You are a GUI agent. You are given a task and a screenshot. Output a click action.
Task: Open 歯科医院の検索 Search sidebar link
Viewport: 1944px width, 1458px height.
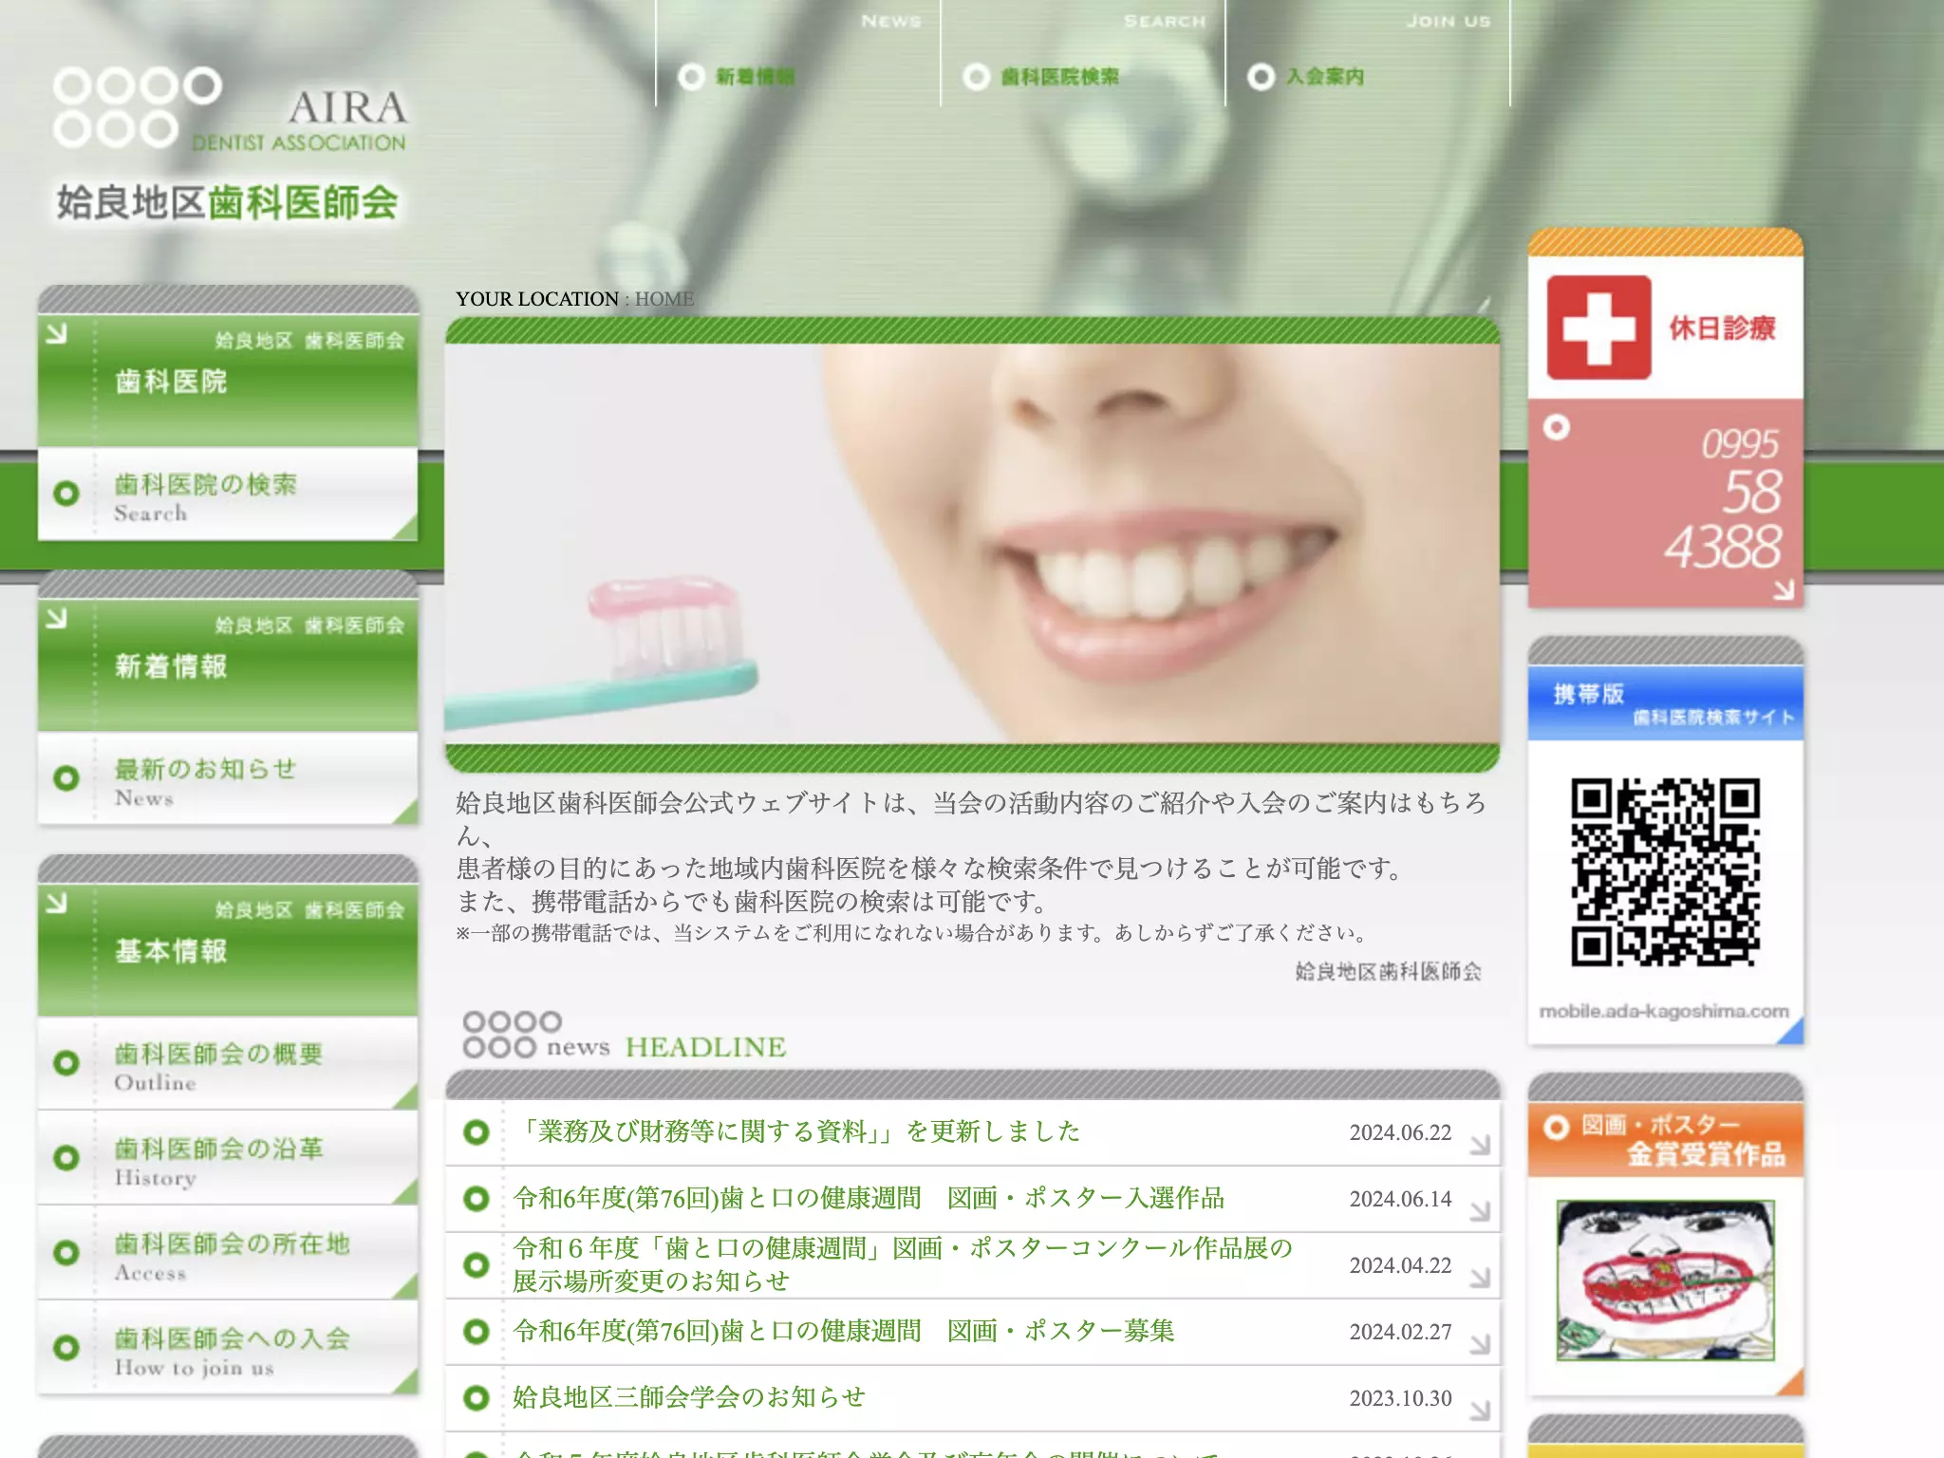coord(228,495)
